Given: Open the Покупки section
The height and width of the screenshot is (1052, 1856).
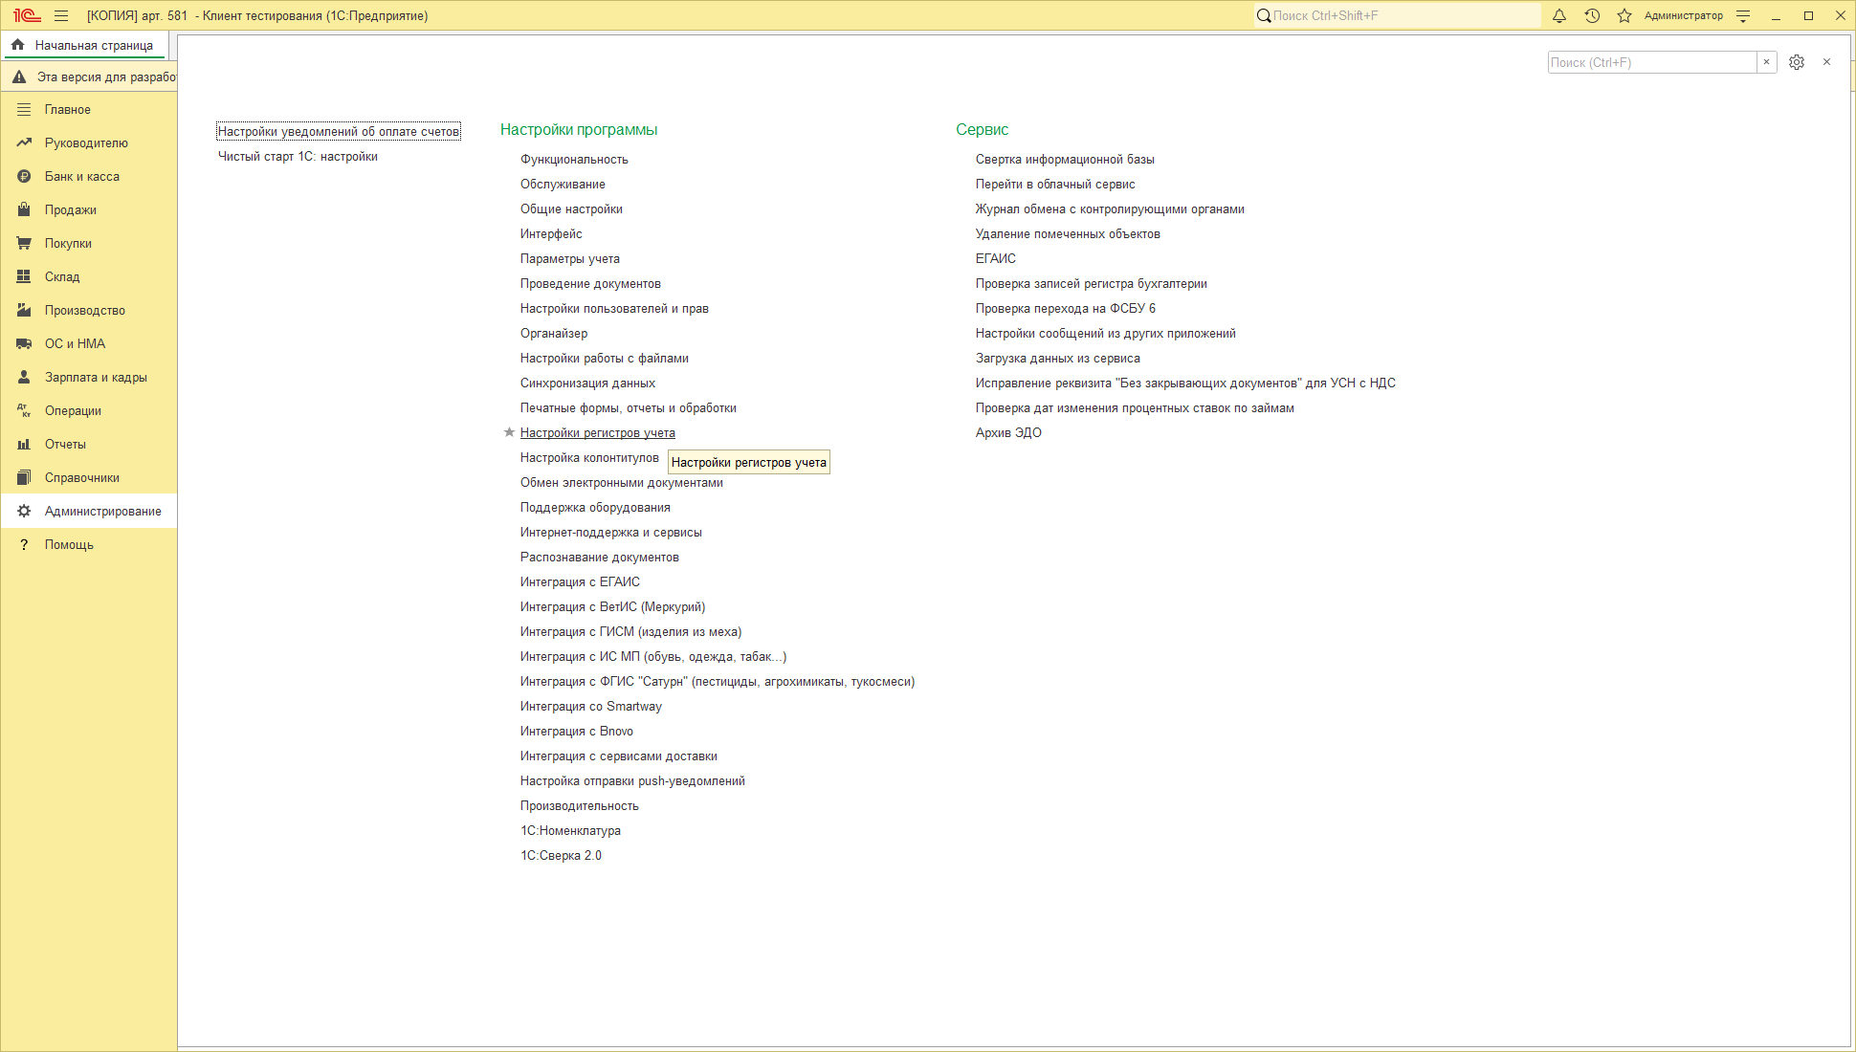Looking at the screenshot, I should [x=89, y=244].
